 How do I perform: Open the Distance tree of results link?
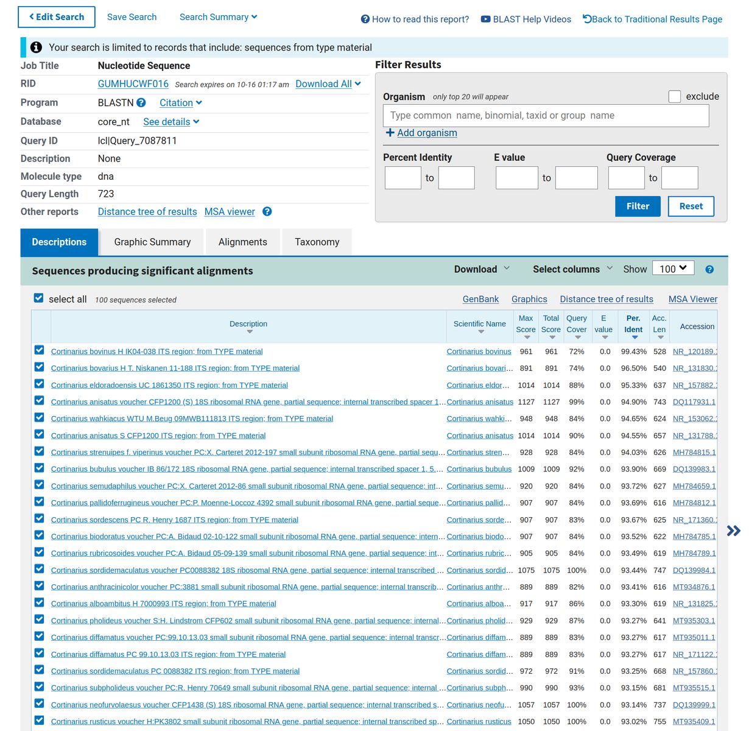(x=147, y=212)
